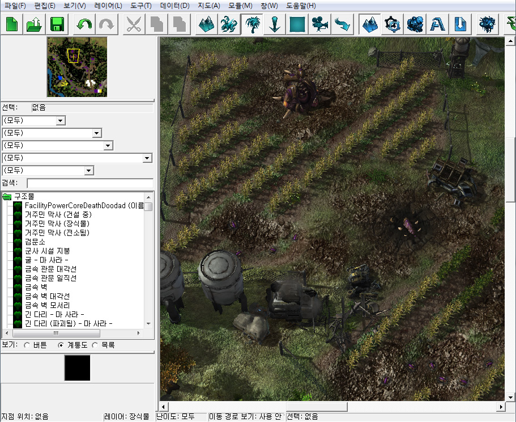
Task: Open a map with the folder icon
Action: point(34,24)
